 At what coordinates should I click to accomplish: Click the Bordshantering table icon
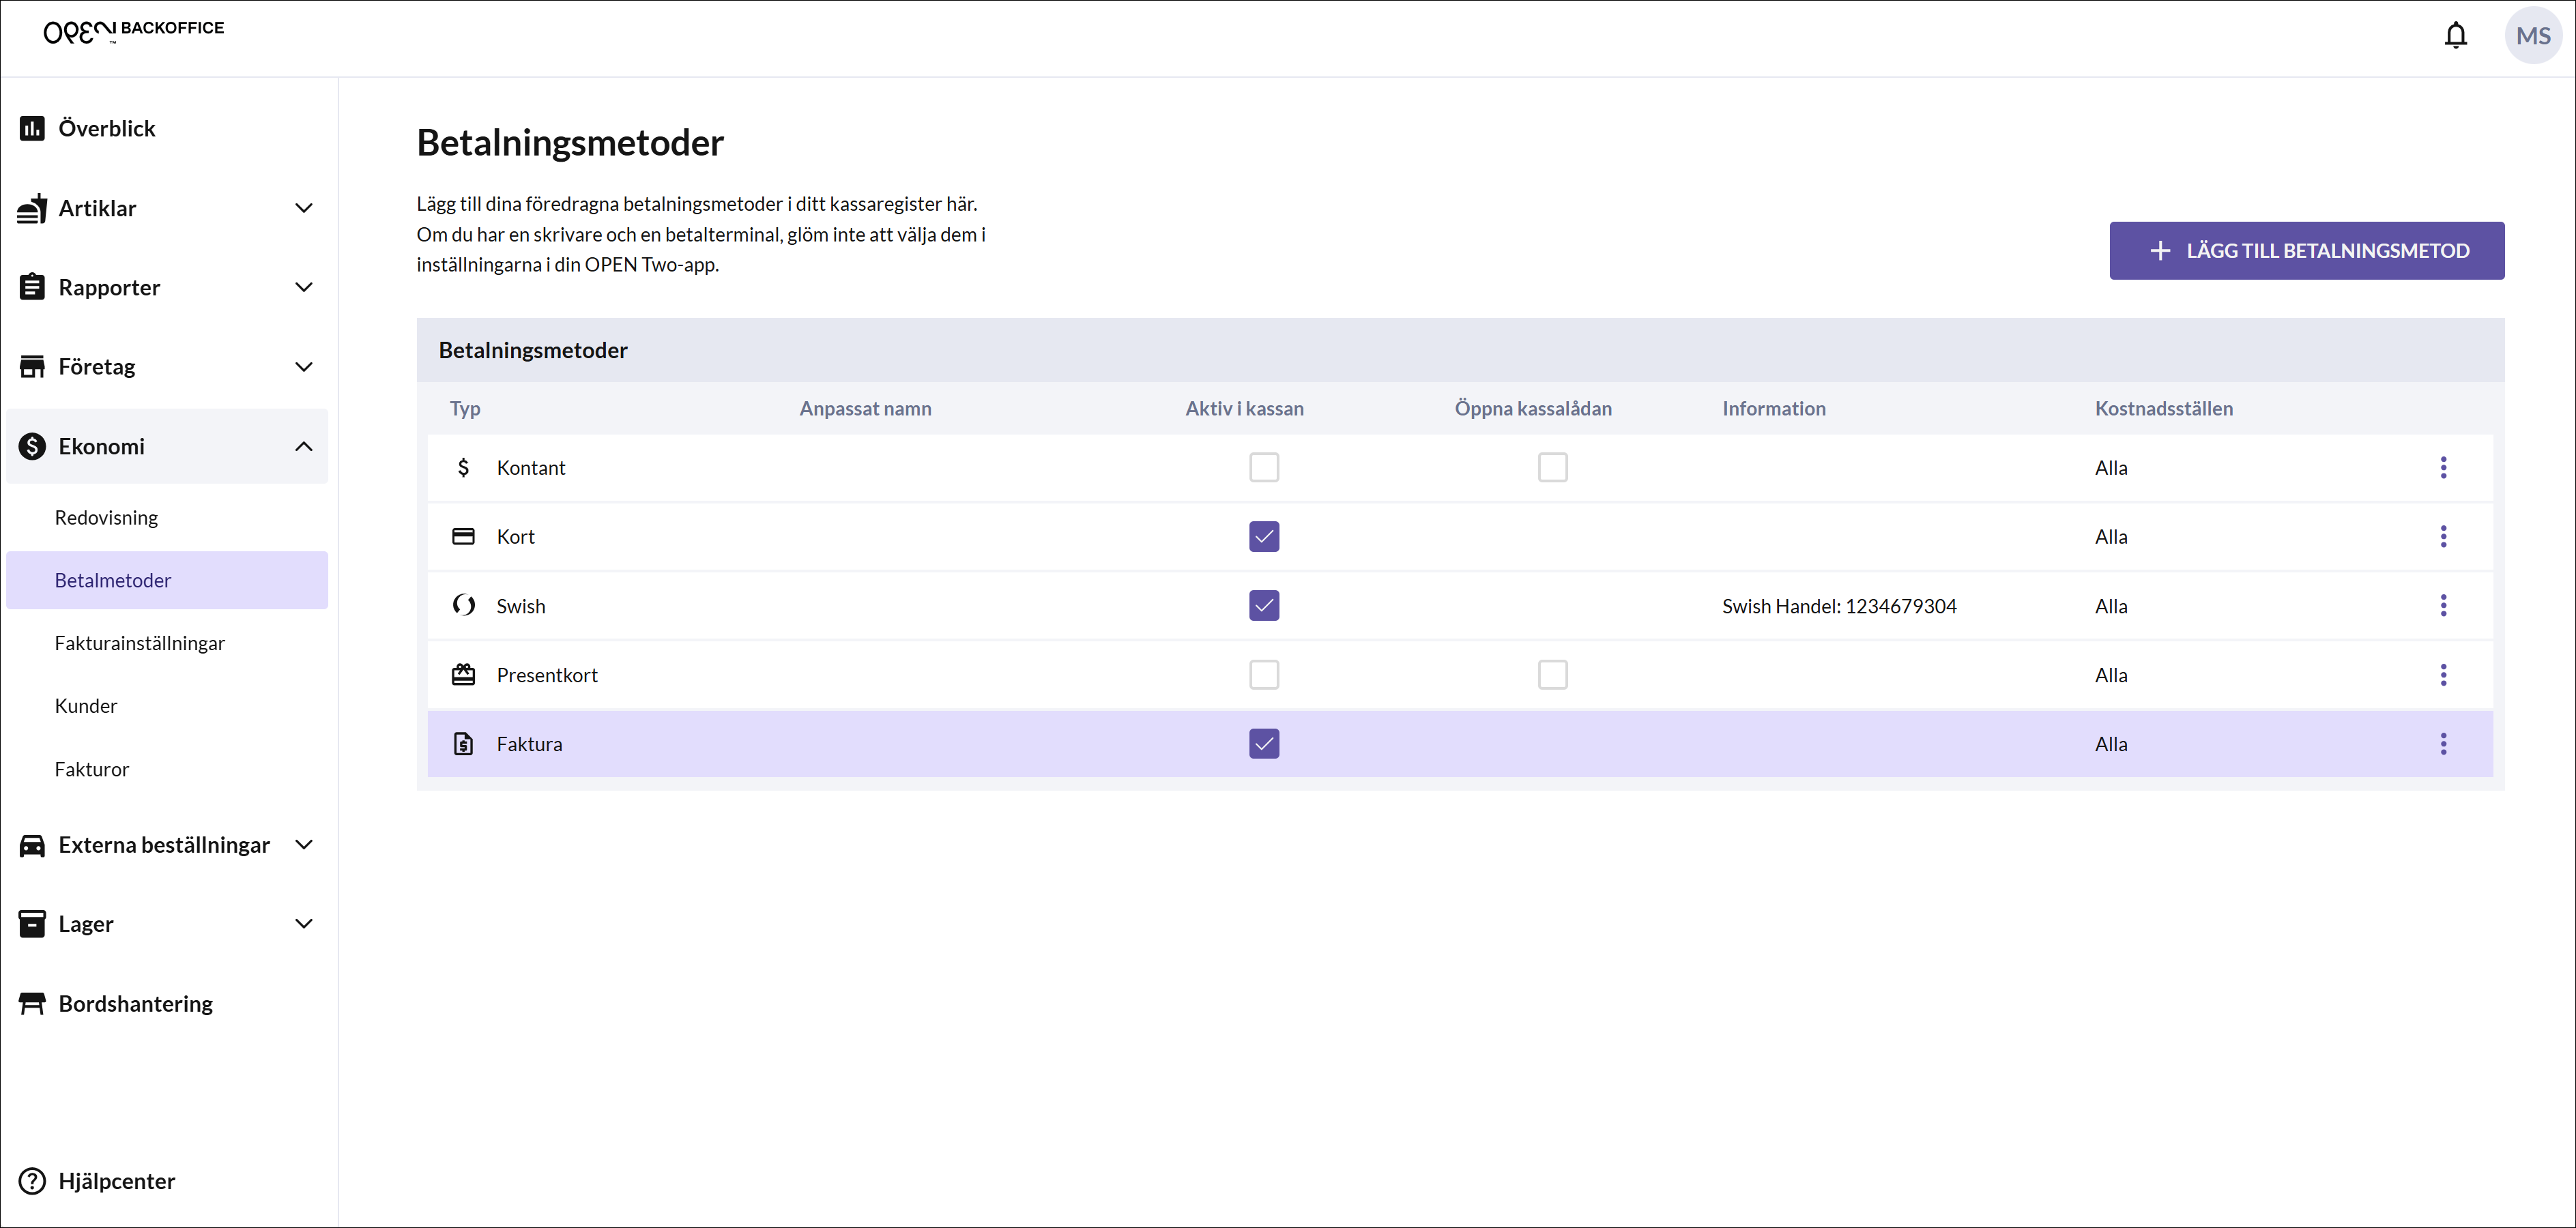32,1003
